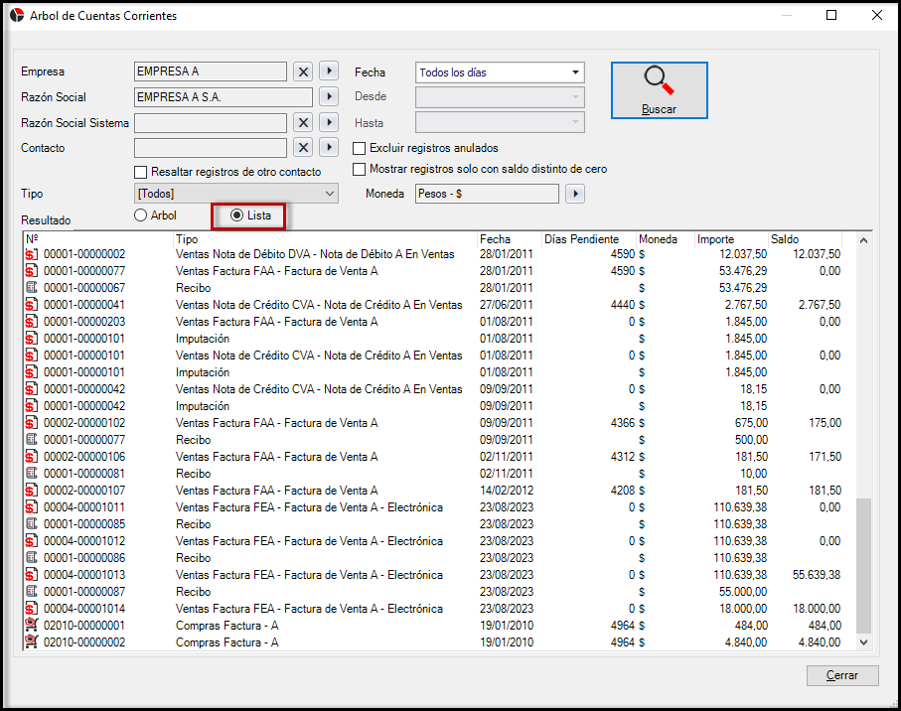Screen dimensions: 901x711
Task: Click into the Moneda field Pesos - $
Action: [488, 194]
